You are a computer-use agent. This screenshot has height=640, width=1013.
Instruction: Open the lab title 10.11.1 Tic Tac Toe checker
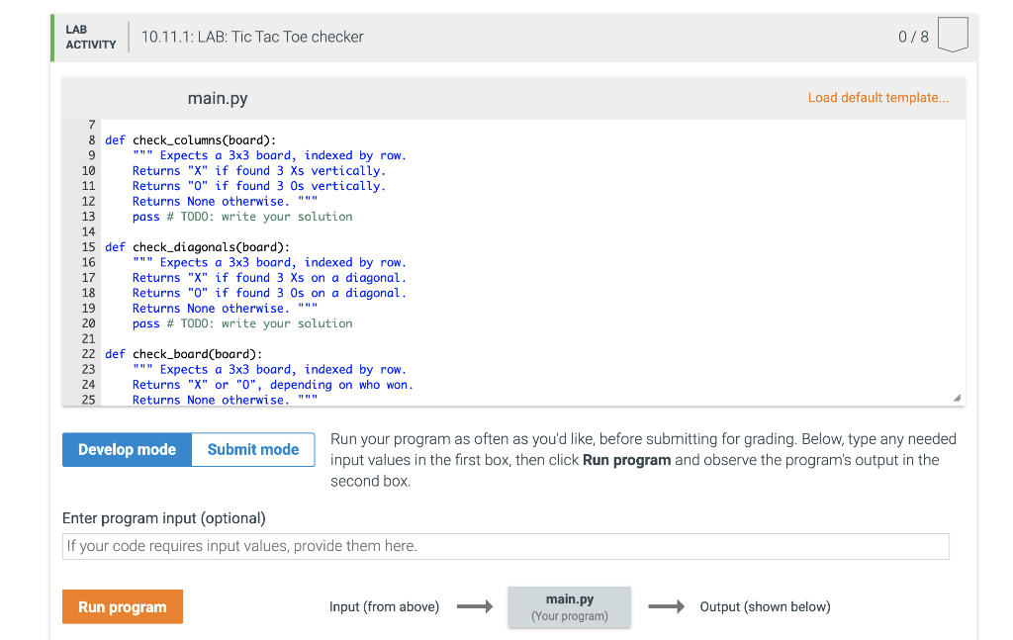[253, 37]
